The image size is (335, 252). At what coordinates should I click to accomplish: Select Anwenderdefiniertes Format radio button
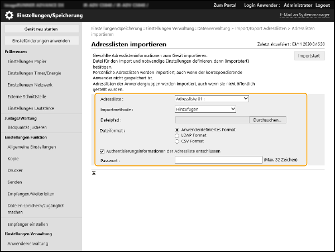[x=178, y=130]
